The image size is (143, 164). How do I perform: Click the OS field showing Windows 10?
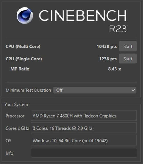(x=84, y=140)
